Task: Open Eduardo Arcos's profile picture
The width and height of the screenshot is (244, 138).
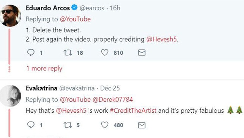Action: (x=10, y=15)
